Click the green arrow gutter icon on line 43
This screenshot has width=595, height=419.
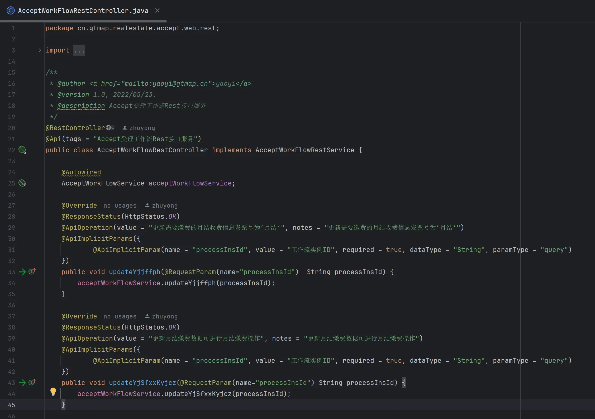pos(22,383)
